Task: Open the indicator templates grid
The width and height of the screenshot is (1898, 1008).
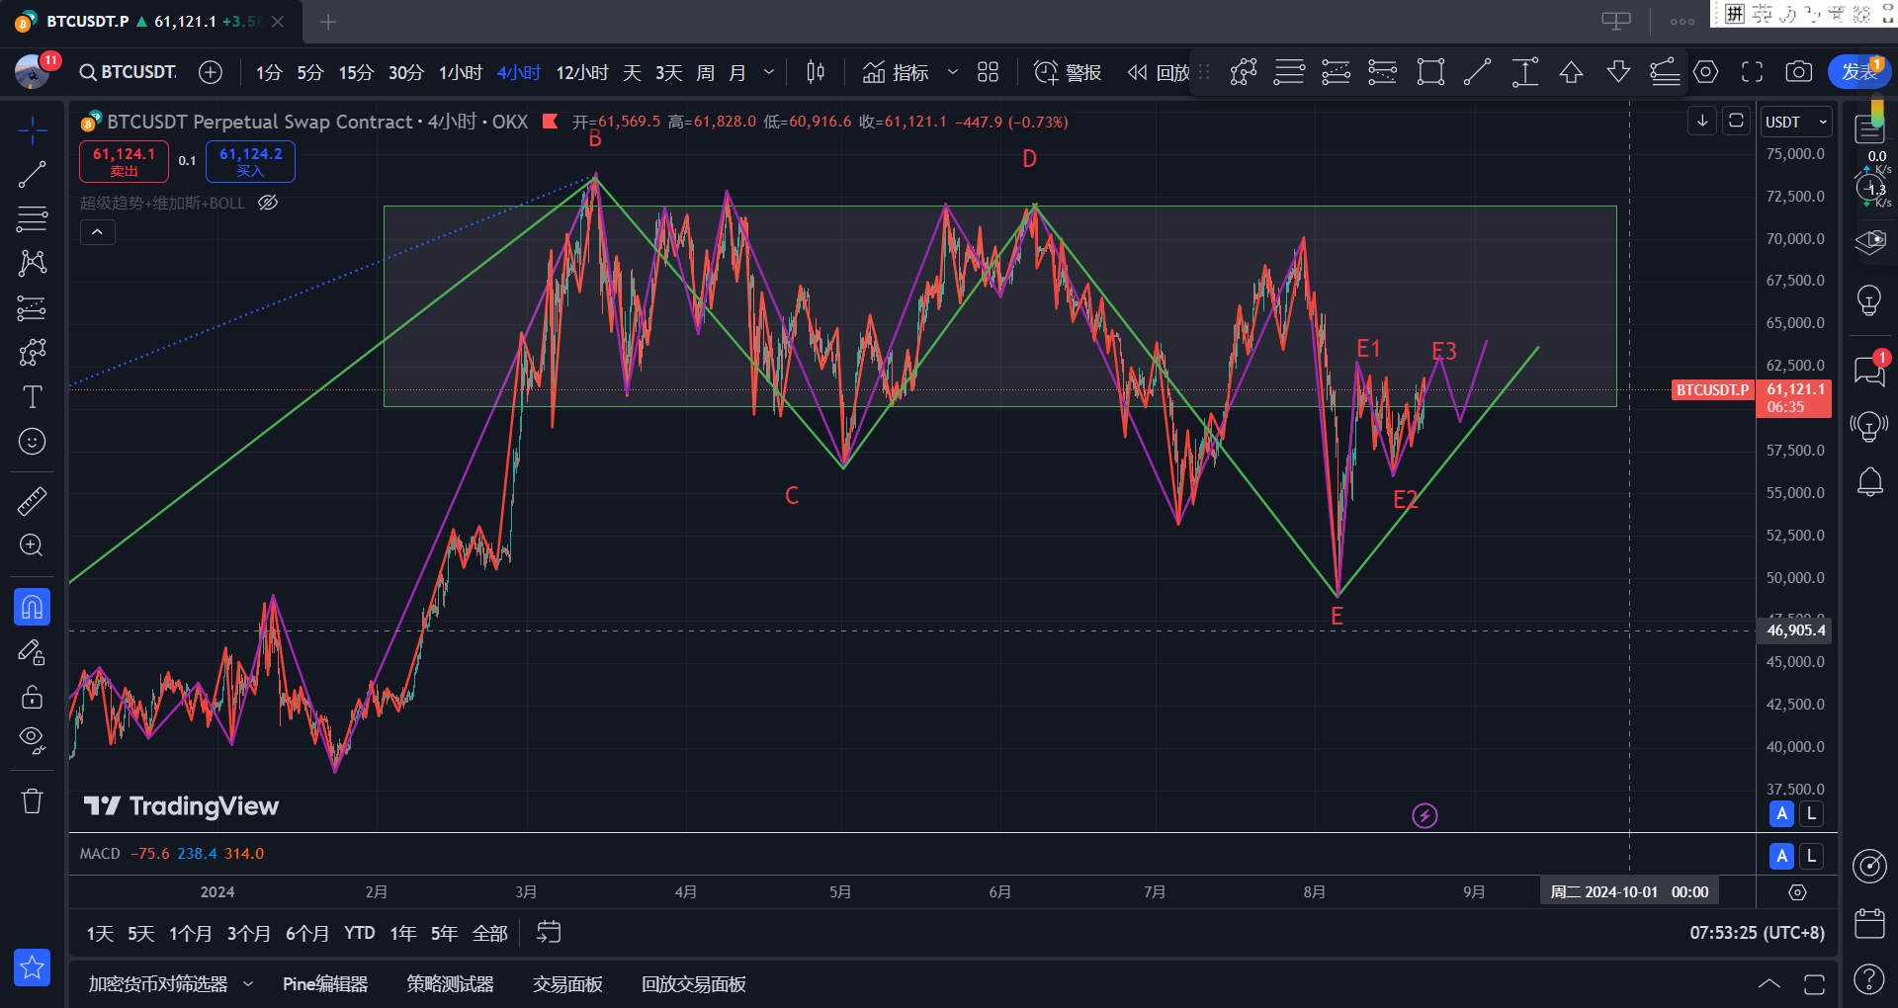Action: (x=988, y=72)
